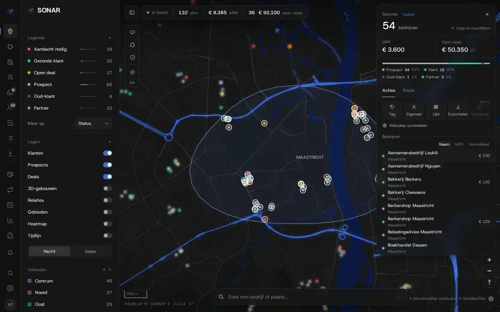The width and height of the screenshot is (500, 312).
Task: Disable the Prospects layer toggle
Action: (x=108, y=165)
